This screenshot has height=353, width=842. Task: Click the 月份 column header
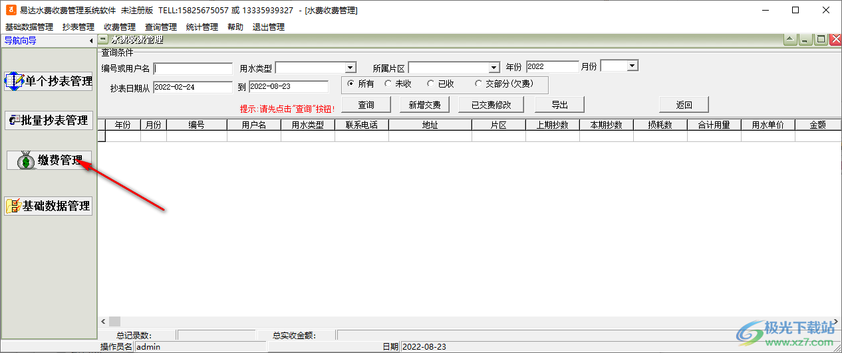154,125
